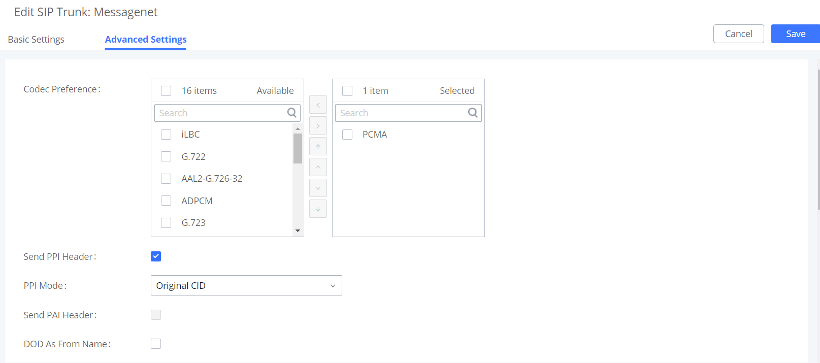The image size is (820, 363).
Task: Click the magnifier icon in Available search
Action: pyautogui.click(x=292, y=113)
